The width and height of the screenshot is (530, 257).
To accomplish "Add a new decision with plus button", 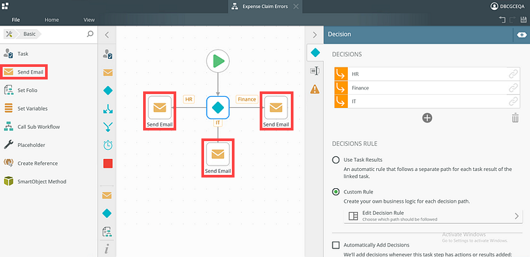I will tap(427, 118).
